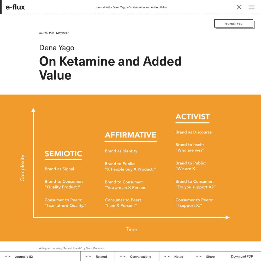Open the hamburger menu icon
Screen dimensions: 261x261
(251, 7)
